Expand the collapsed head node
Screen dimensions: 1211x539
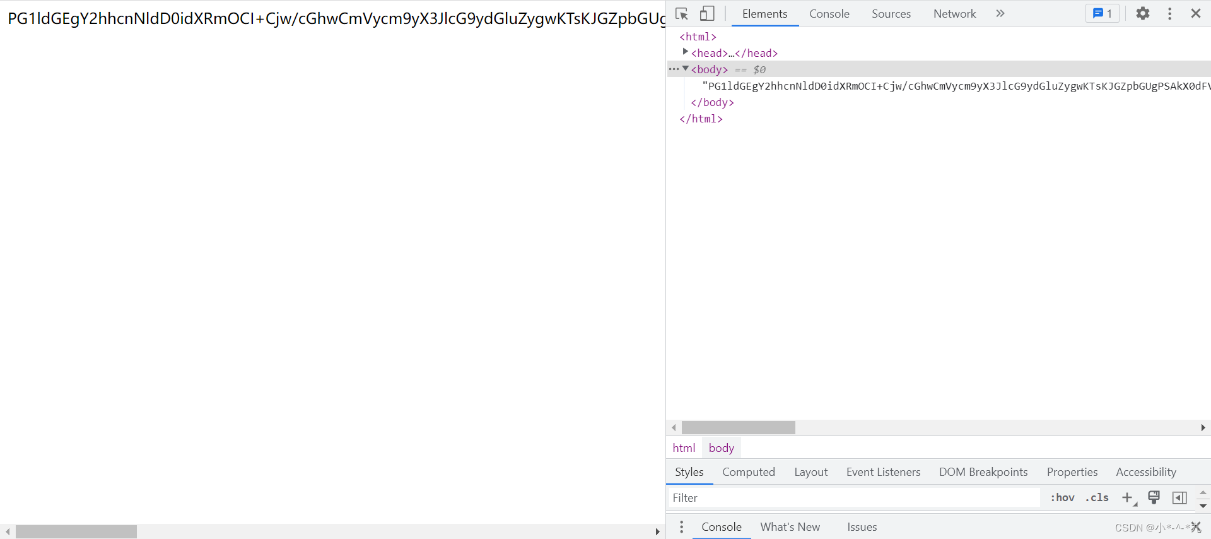click(685, 52)
